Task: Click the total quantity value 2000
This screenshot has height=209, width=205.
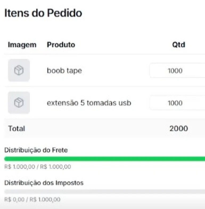Action: pos(179,128)
